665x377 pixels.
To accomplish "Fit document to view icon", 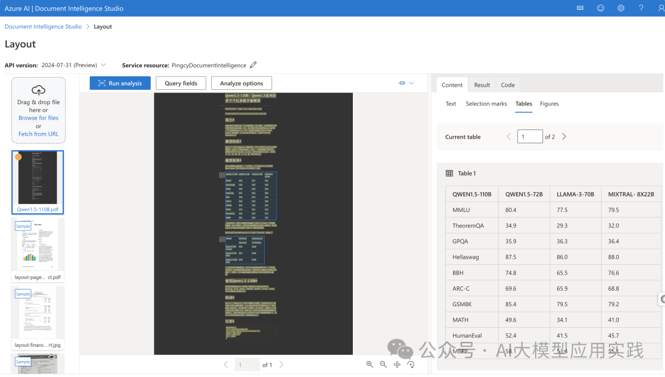I will point(397,364).
